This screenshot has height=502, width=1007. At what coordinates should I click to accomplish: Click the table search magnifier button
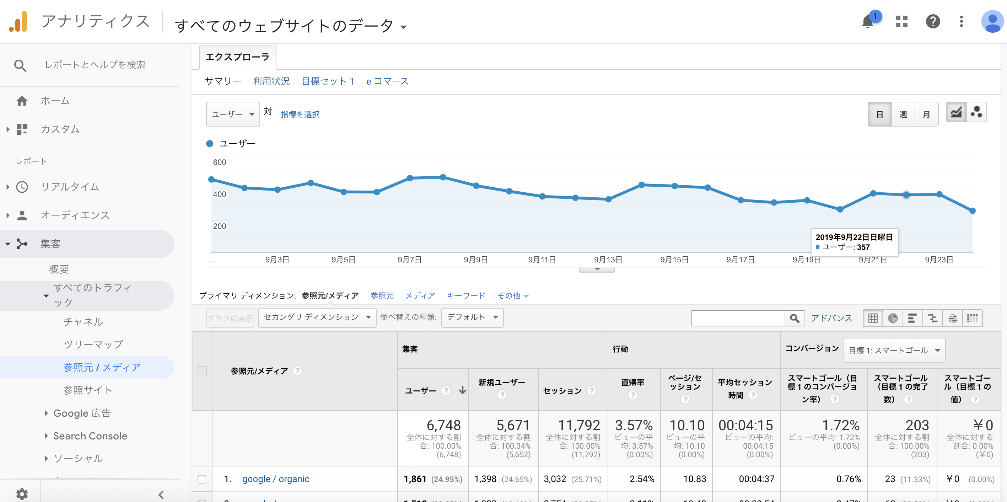tap(795, 318)
